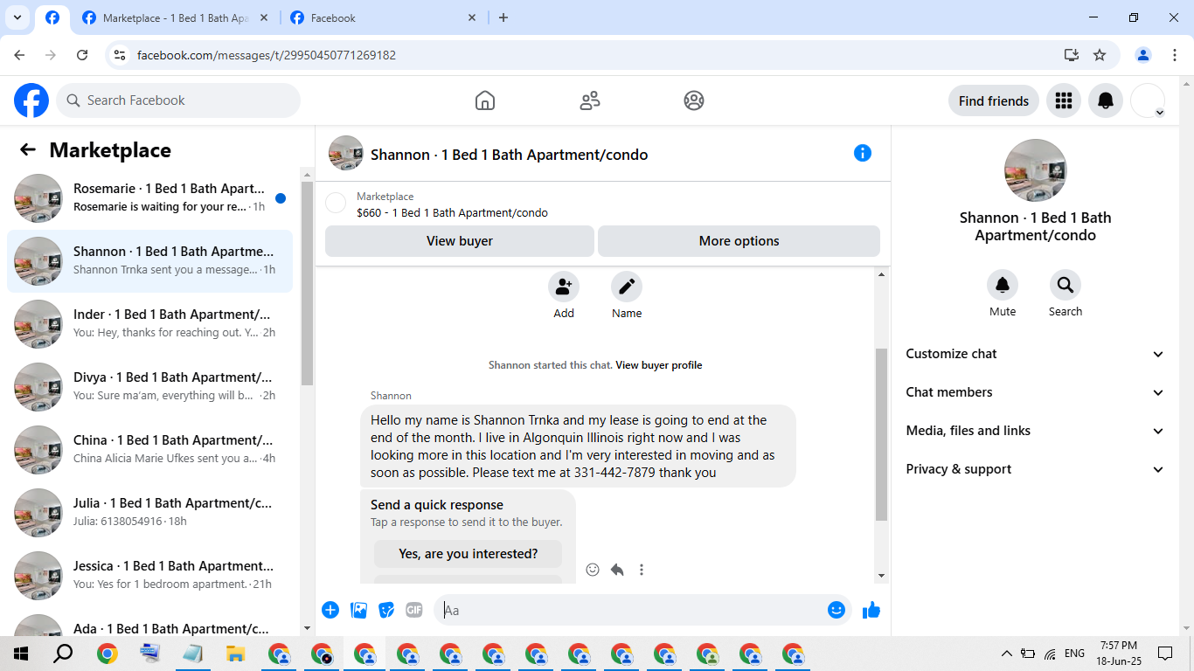Open conversation information icon
The image size is (1194, 671).
(863, 153)
